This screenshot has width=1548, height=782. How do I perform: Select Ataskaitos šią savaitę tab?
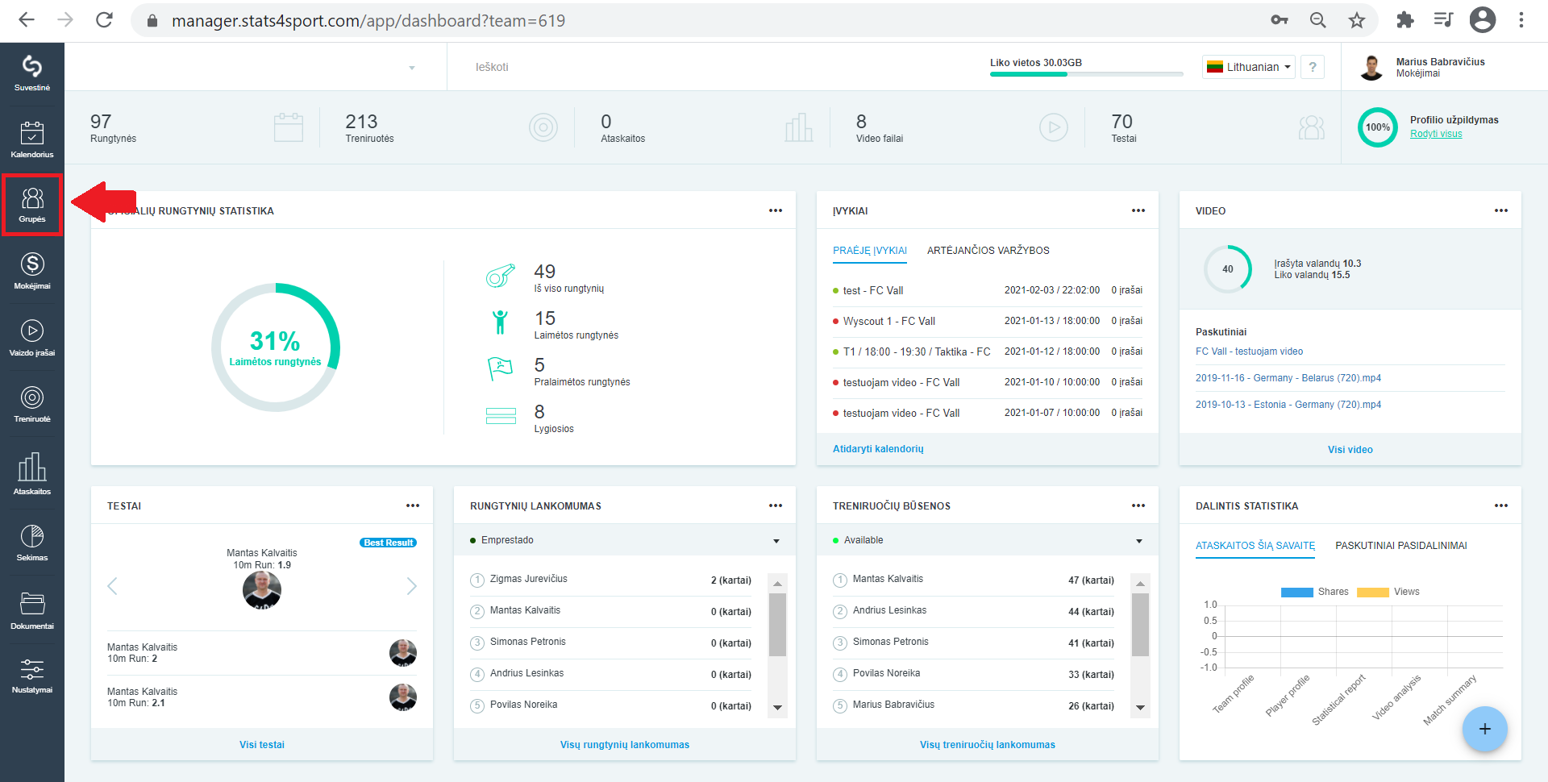coord(1255,546)
